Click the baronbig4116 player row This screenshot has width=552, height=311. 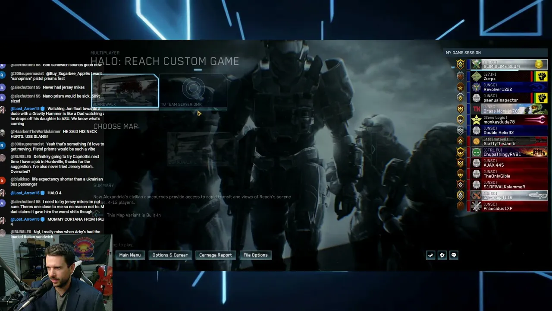[x=508, y=195]
